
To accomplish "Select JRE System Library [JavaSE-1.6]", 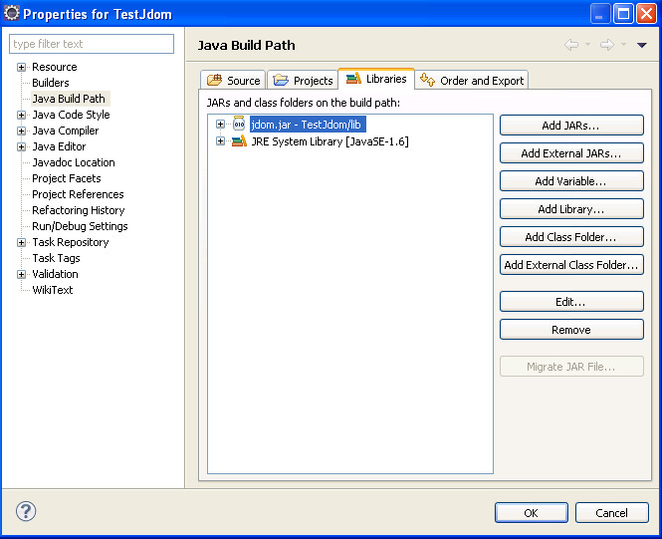I will [x=330, y=141].
